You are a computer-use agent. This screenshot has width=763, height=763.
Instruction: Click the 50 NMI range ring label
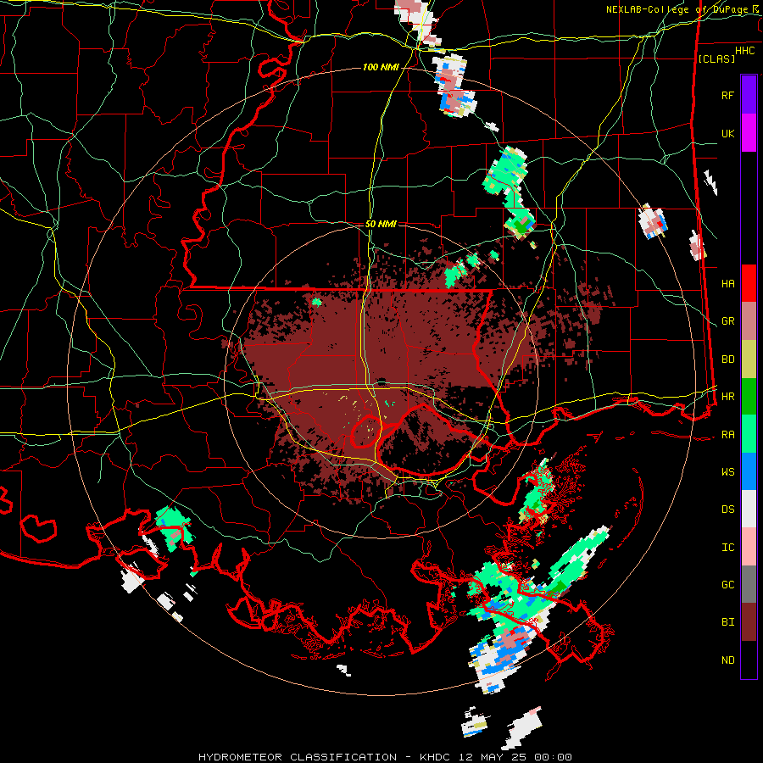(x=381, y=224)
